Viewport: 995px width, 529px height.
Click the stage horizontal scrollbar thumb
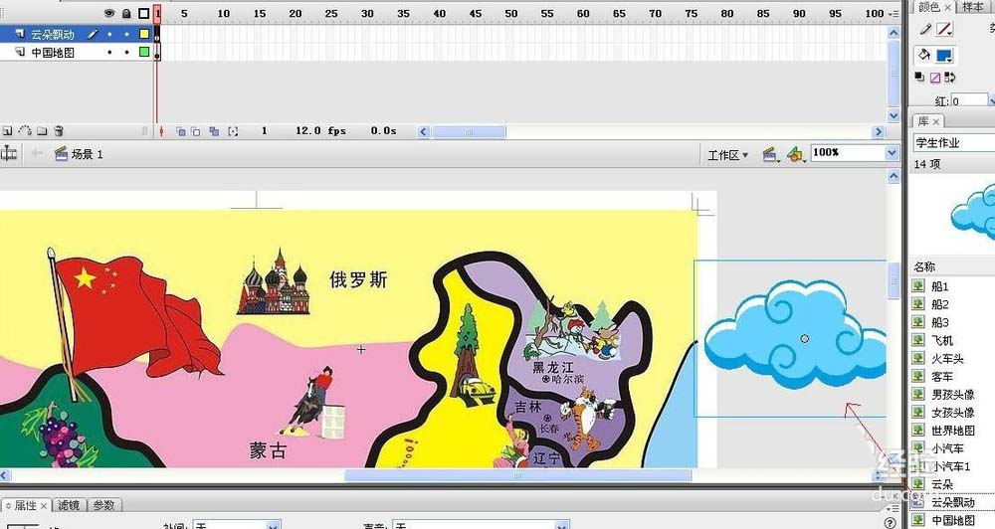517,475
